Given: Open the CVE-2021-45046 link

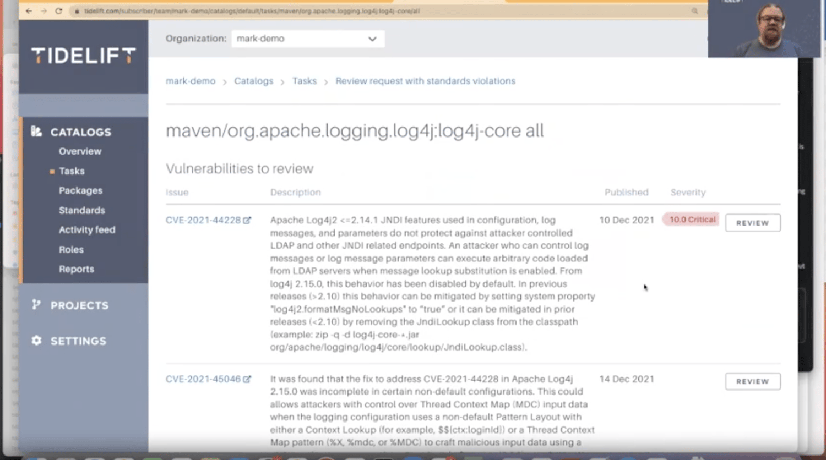Looking at the screenshot, I should [x=203, y=379].
